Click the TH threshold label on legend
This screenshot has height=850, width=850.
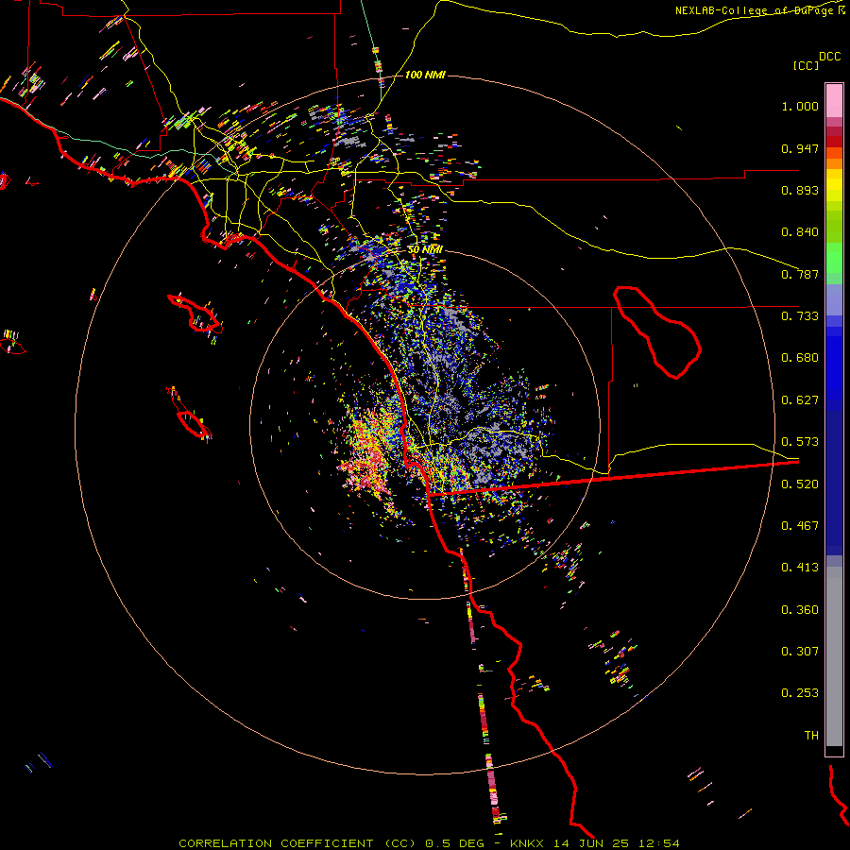pos(811,736)
